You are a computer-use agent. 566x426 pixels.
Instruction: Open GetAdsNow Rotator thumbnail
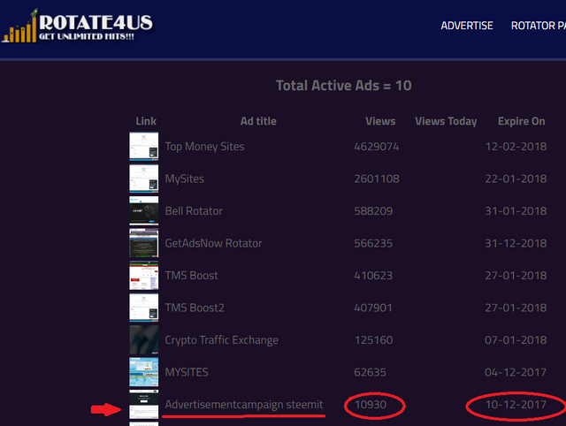tap(144, 243)
